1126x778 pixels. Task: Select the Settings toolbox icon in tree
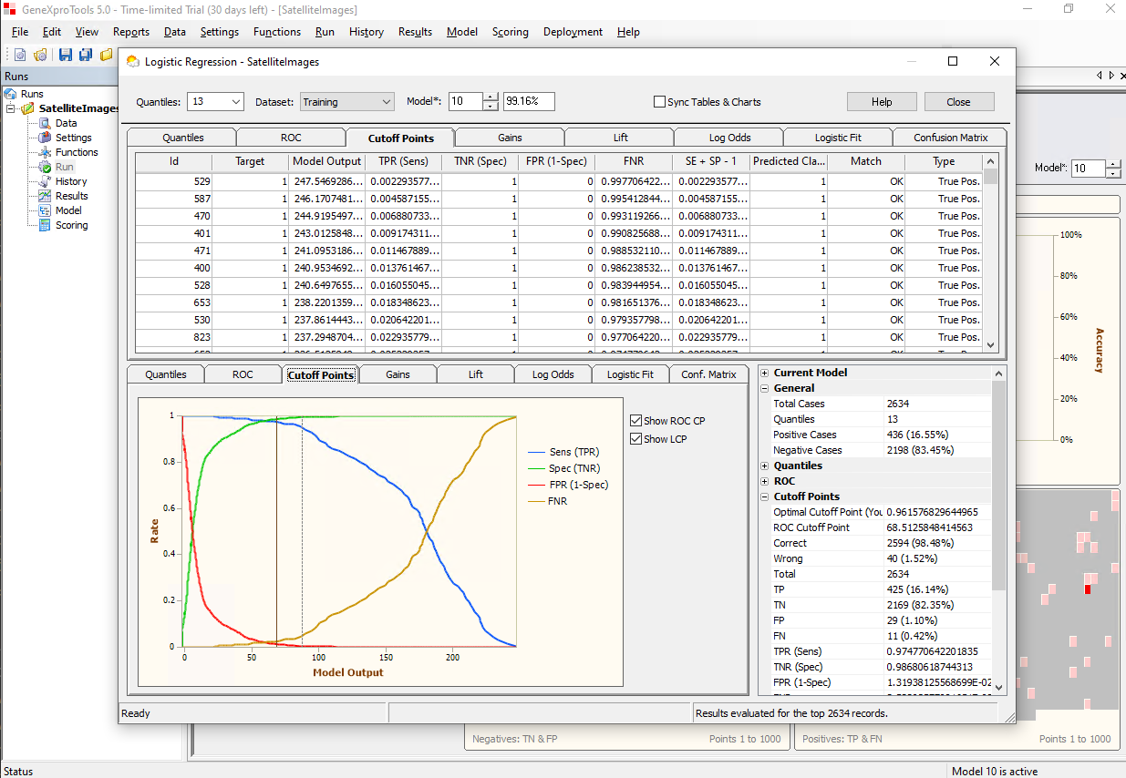click(46, 138)
